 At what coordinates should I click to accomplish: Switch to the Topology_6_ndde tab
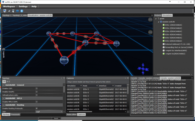[19, 16]
